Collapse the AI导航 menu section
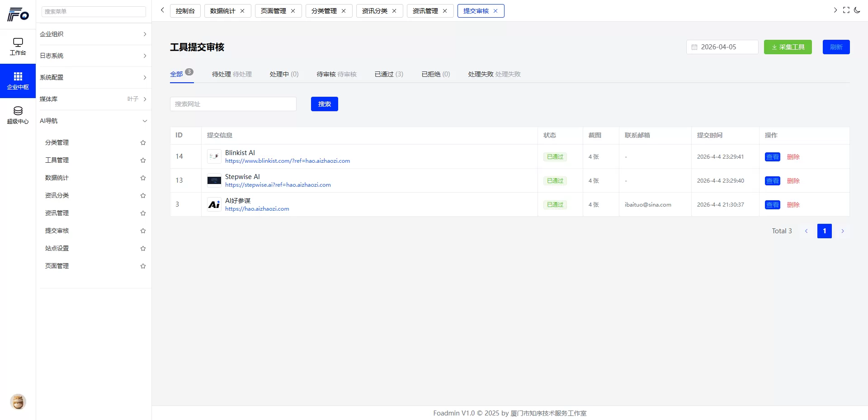This screenshot has height=420, width=868. tap(145, 121)
